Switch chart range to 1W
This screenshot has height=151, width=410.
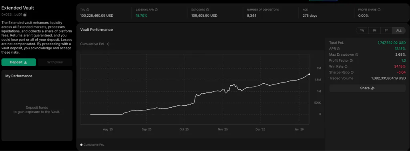tap(362, 30)
